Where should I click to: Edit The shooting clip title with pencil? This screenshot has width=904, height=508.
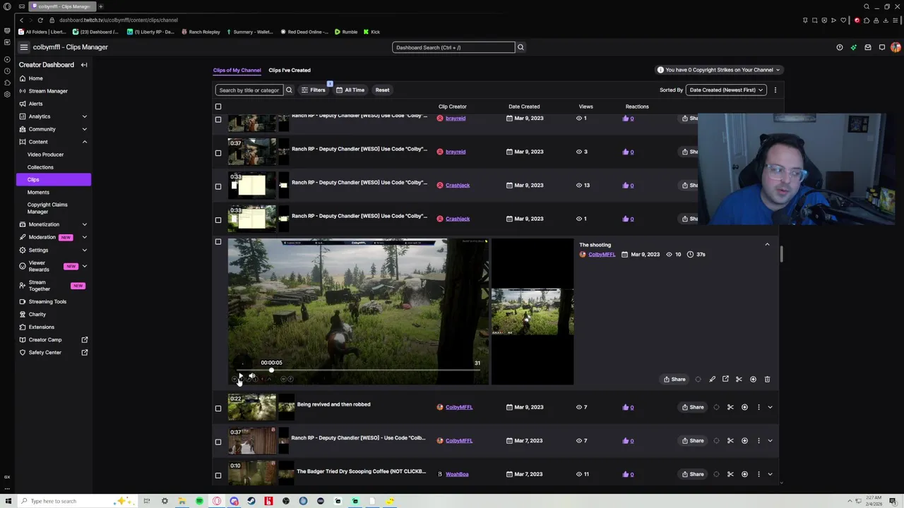[712, 380]
